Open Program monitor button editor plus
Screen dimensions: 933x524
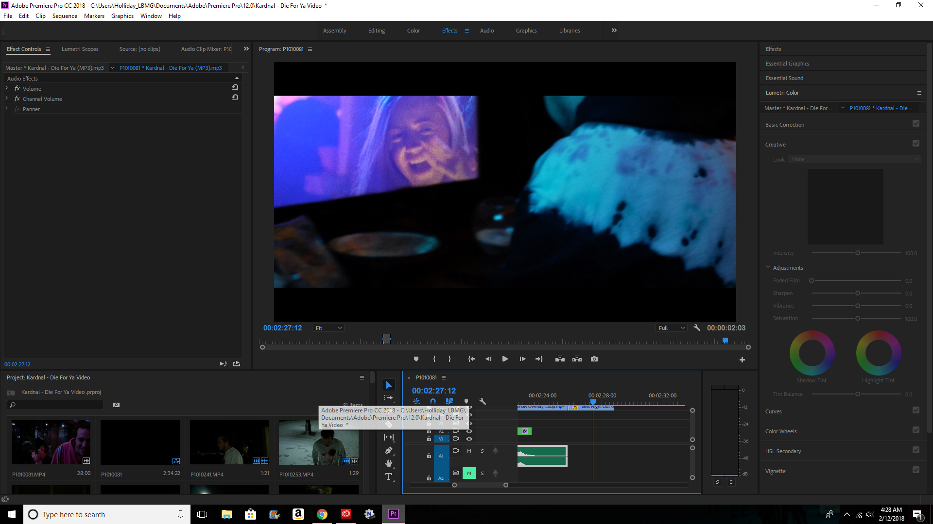click(742, 360)
